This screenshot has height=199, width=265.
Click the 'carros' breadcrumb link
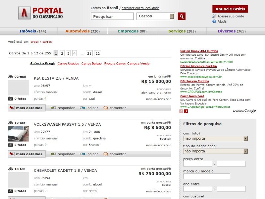coord(47,42)
